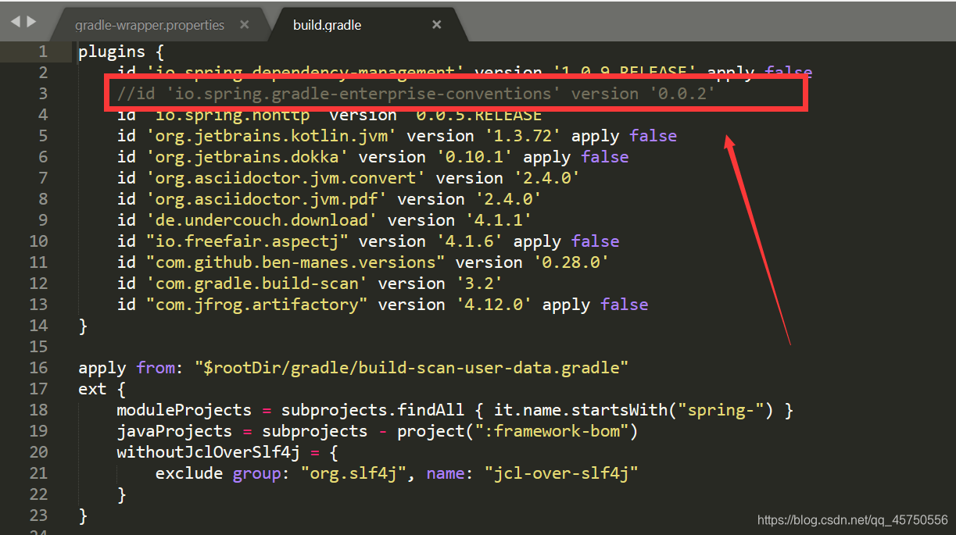The height and width of the screenshot is (535, 956).
Task: Click line number 20 in gutter
Action: coord(38,452)
